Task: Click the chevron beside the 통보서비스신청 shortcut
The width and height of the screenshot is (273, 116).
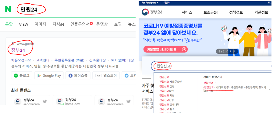Action: 270,89
